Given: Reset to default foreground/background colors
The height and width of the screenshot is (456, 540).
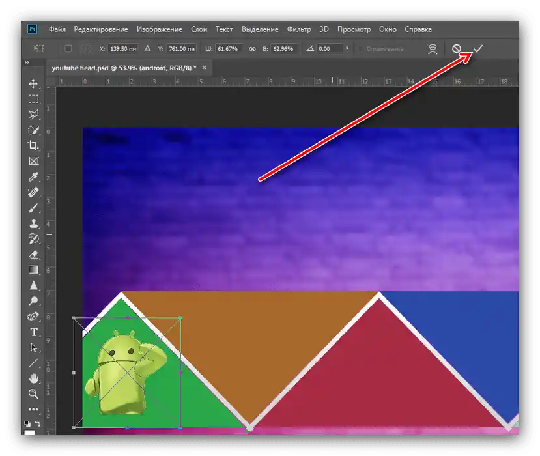Looking at the screenshot, I should (27, 423).
